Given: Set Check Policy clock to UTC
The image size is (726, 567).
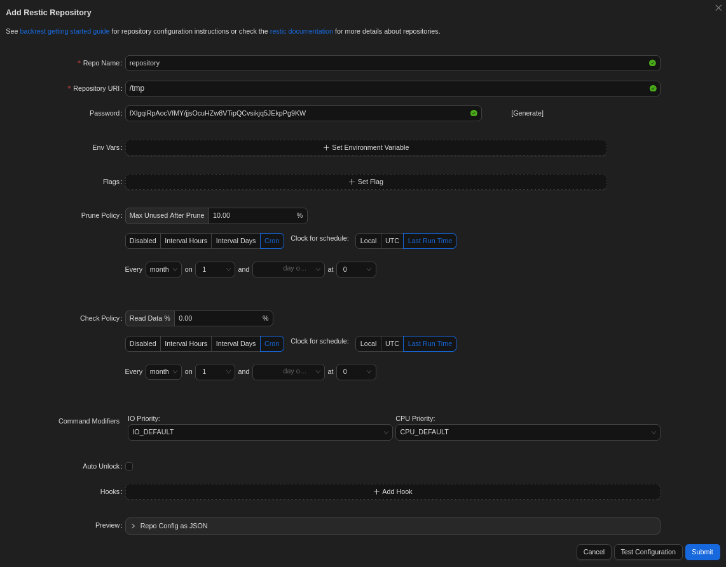Looking at the screenshot, I should click(392, 344).
